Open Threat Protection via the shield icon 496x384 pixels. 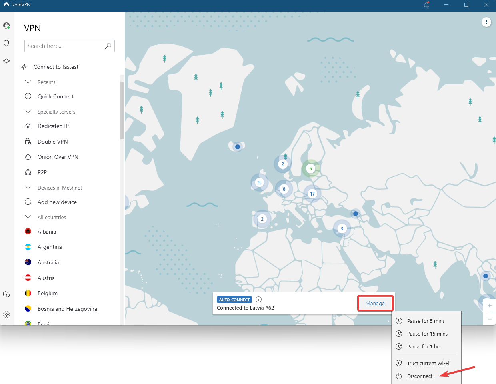coord(6,43)
